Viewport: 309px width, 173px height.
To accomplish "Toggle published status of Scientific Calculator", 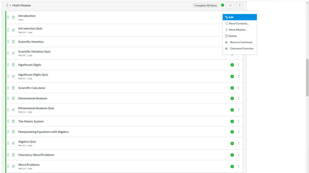I will coord(232,88).
